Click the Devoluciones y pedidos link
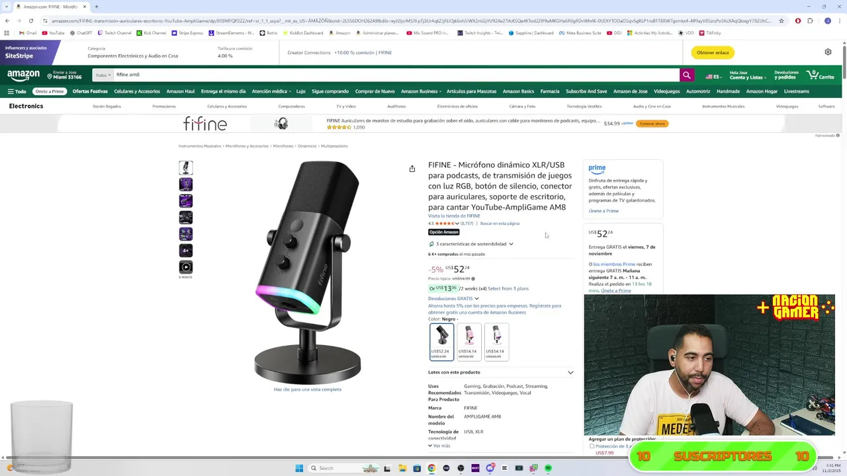This screenshot has width=847, height=476. pos(786,75)
